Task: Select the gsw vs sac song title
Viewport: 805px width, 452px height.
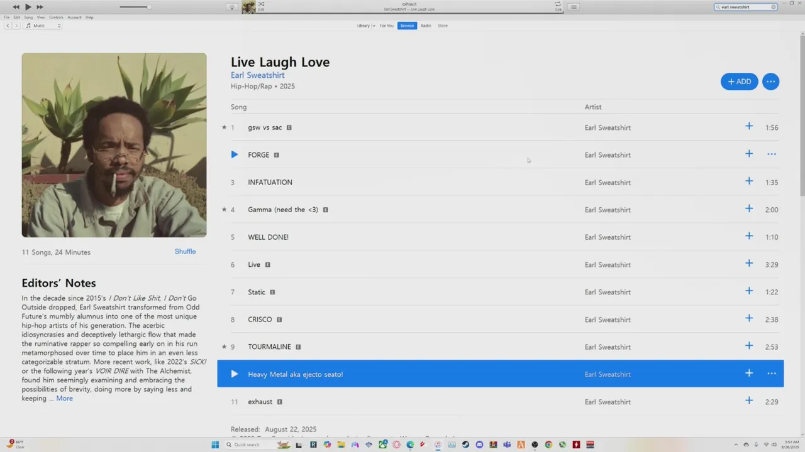Action: click(265, 127)
